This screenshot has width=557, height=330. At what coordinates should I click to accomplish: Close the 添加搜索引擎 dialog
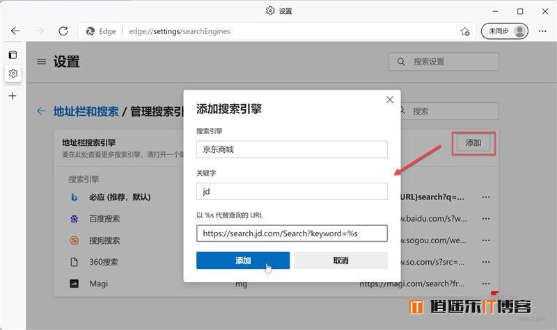click(x=390, y=100)
